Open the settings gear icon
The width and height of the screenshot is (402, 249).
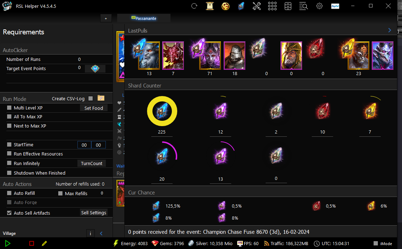pyautogui.click(x=319, y=6)
